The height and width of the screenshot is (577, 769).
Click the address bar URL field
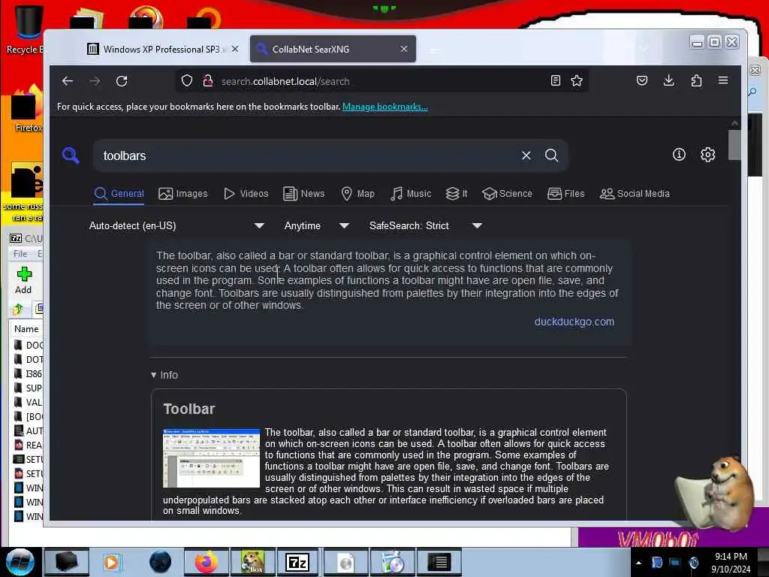pos(382,81)
